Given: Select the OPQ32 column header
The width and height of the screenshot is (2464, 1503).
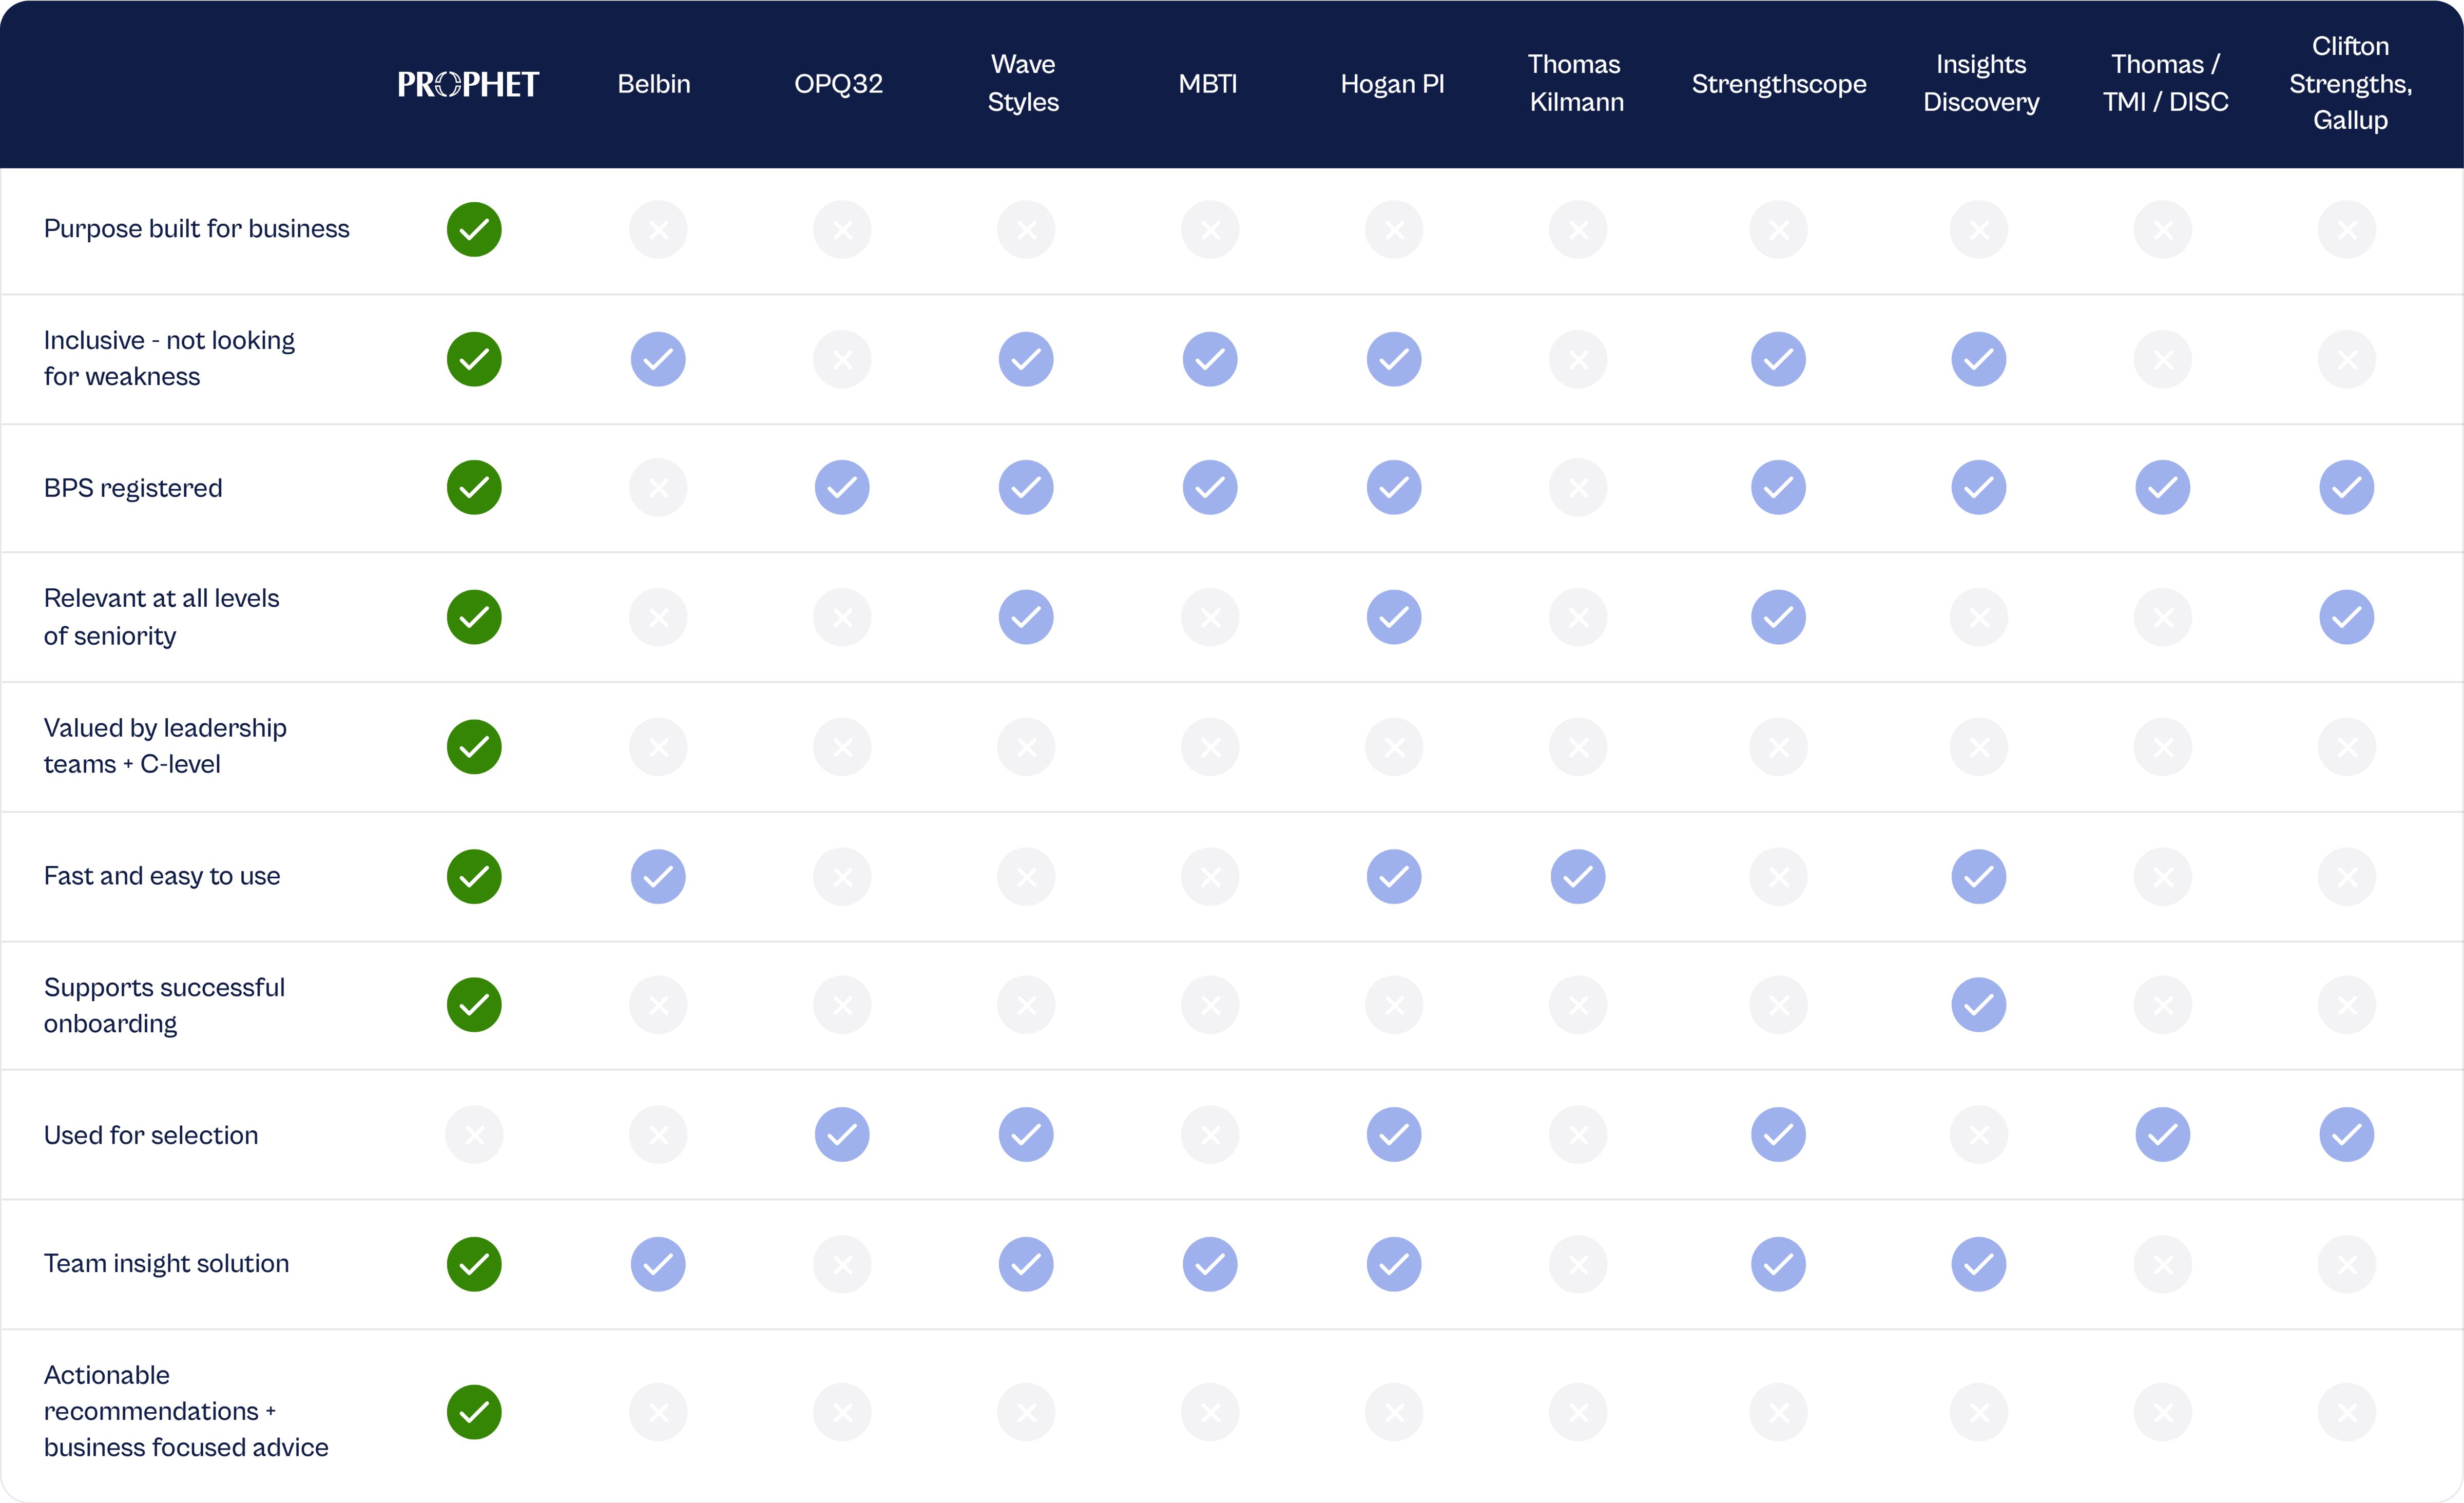Looking at the screenshot, I should click(x=839, y=84).
